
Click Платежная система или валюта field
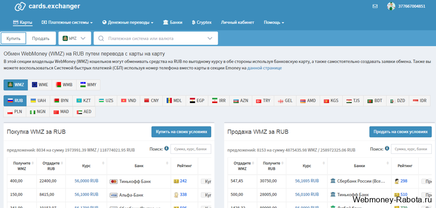156,39
